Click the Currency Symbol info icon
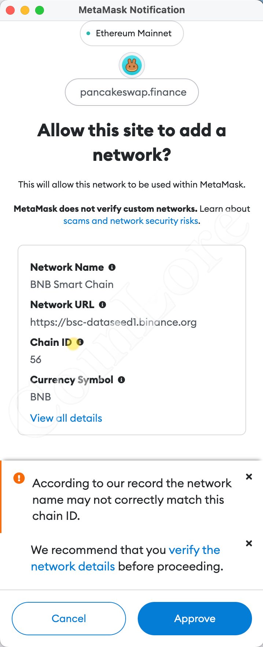Screen dimensions: 263x647 (122, 380)
